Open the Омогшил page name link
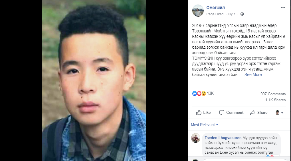291x161 pixels. coord(215,8)
